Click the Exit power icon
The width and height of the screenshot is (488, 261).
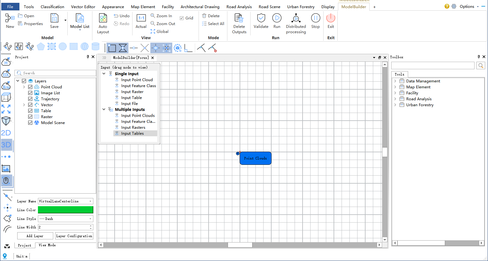pyautogui.click(x=331, y=18)
